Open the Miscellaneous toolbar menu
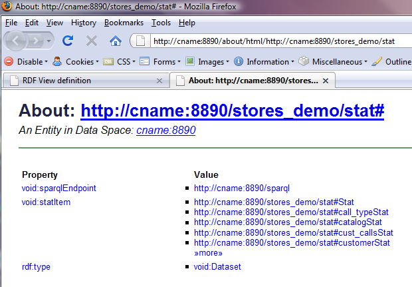 click(x=334, y=62)
